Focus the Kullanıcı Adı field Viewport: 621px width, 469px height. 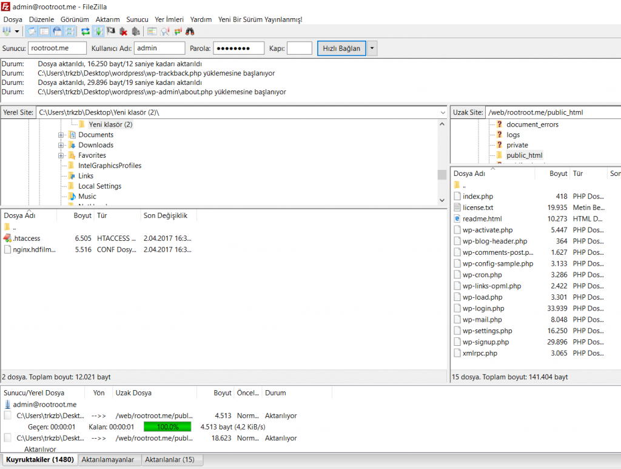tap(159, 48)
